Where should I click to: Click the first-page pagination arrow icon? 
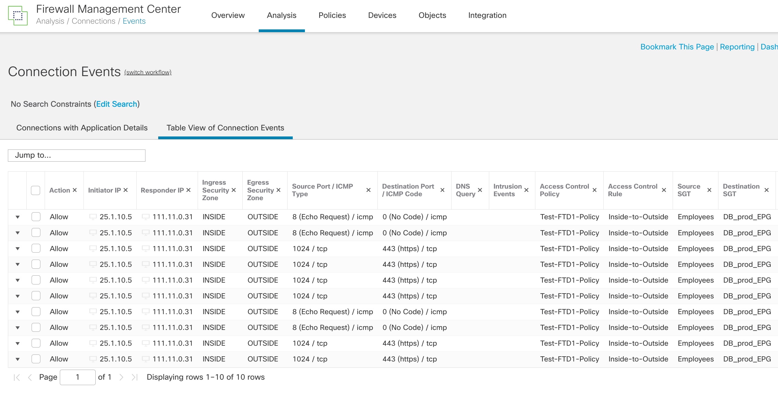pos(17,377)
